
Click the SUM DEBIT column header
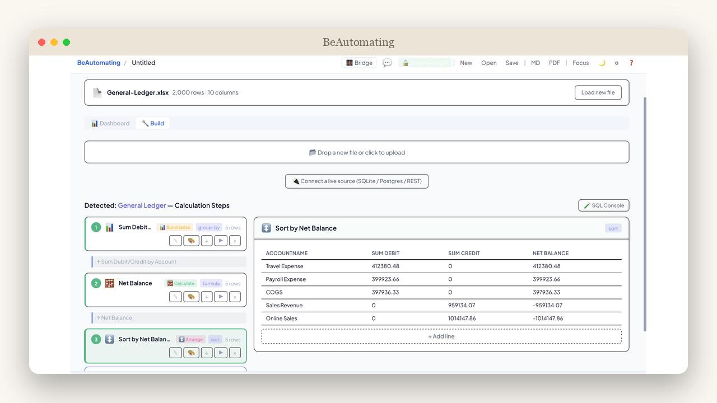click(x=385, y=253)
